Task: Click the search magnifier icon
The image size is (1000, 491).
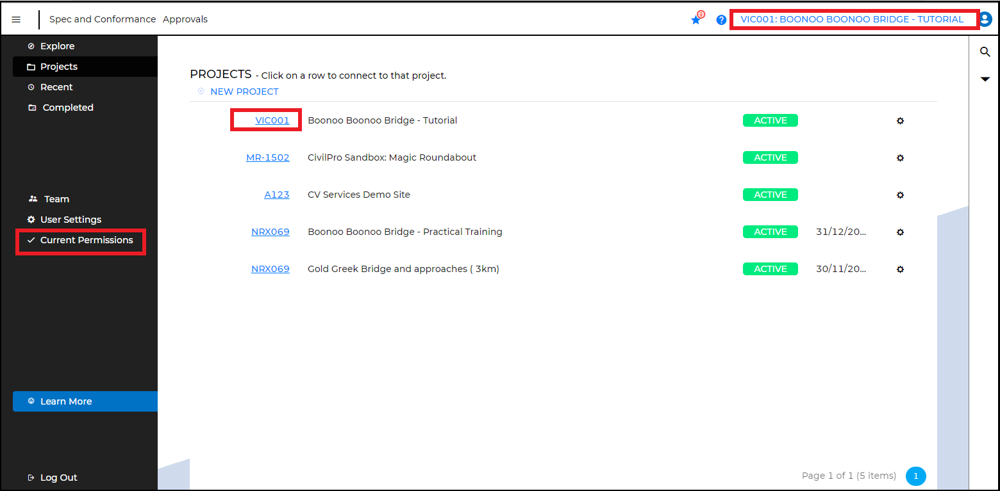Action: (985, 52)
